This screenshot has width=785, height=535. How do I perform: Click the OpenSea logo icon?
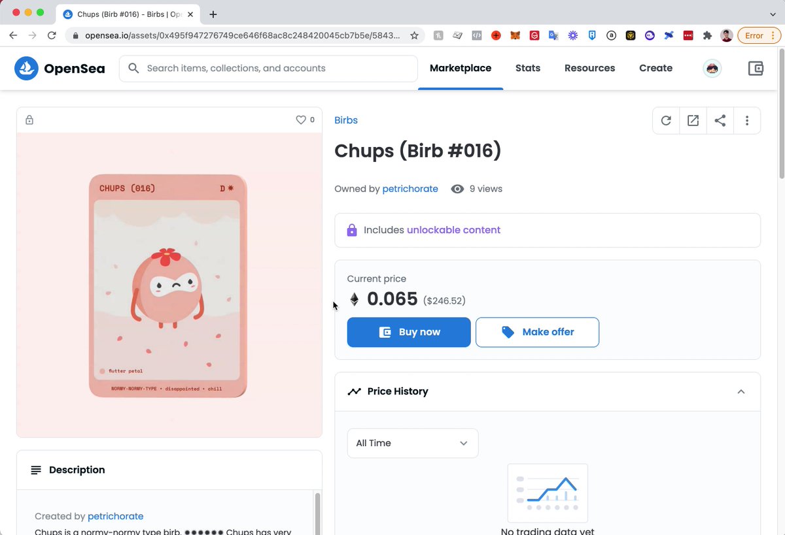click(x=27, y=68)
